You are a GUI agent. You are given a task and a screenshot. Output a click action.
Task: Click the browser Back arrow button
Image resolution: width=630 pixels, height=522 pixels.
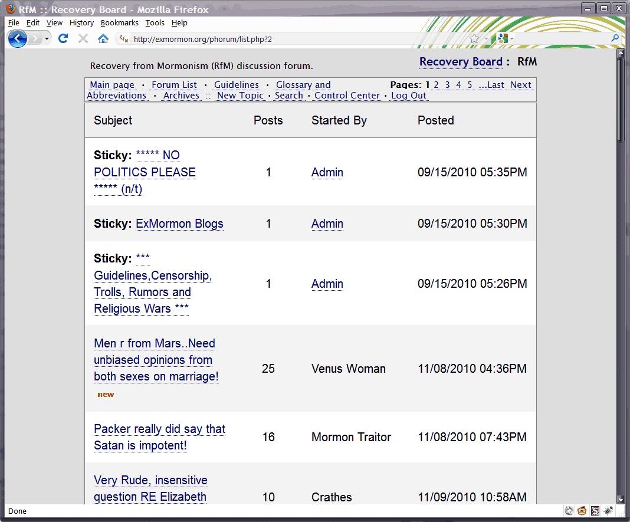17,38
